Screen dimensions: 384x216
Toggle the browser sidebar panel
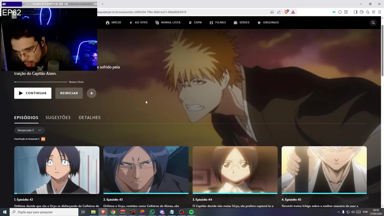(x=355, y=12)
